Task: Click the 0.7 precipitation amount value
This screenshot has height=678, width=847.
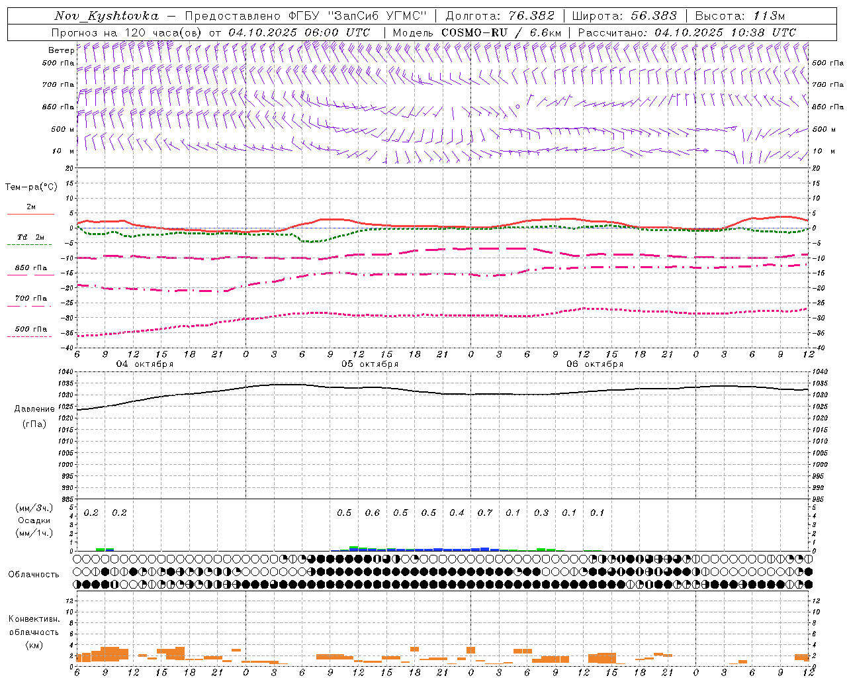Action: [485, 512]
